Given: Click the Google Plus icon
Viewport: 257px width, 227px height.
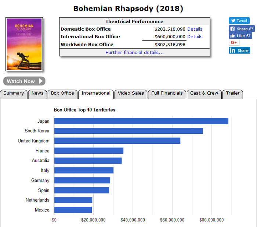Looking at the screenshot, I should (234, 42).
